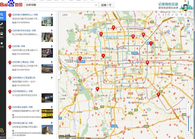Open the map screenshot tool
Image resolution: width=195 pixels, height=139 pixels.
[177, 15]
